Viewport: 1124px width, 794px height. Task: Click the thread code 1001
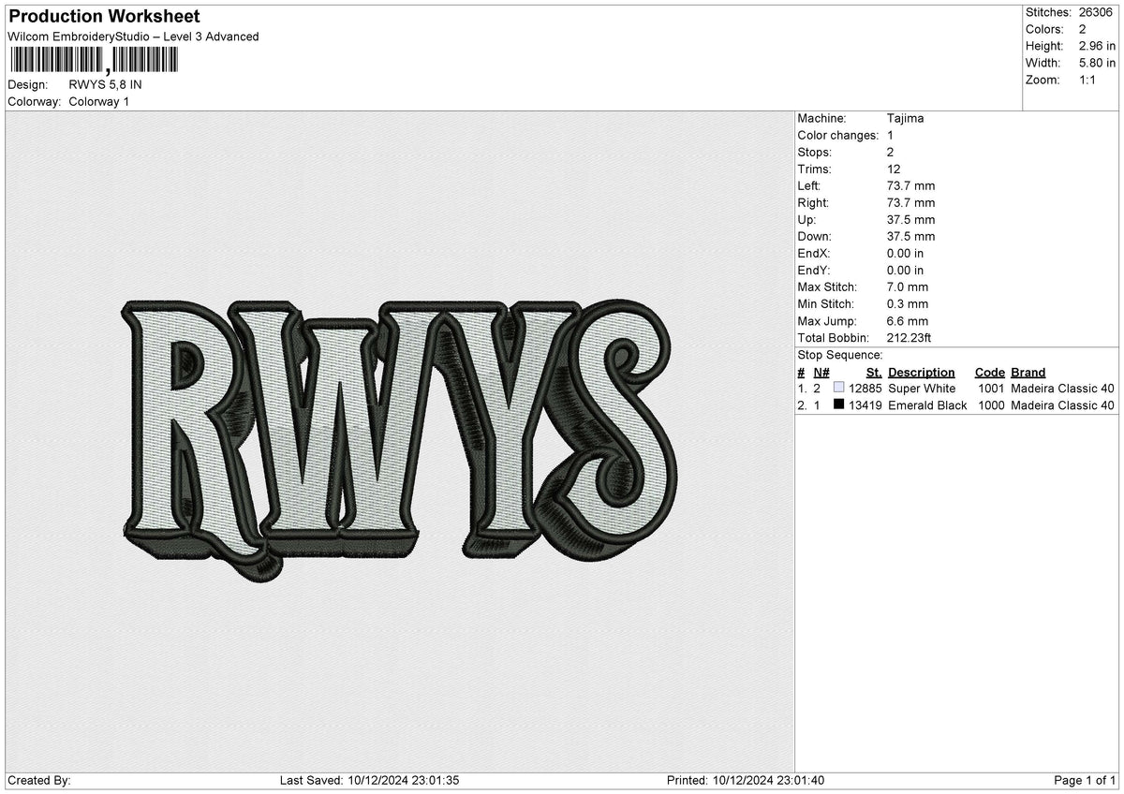point(991,388)
